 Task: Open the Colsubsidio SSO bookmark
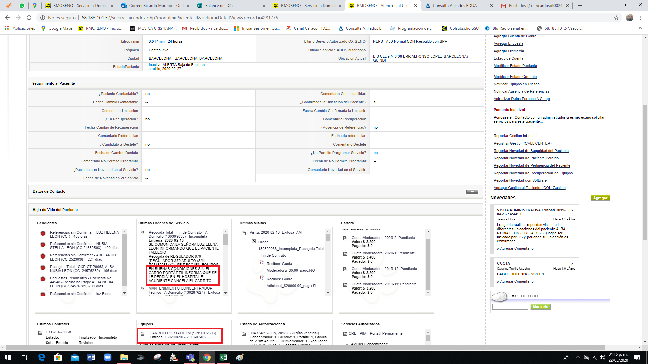click(460, 28)
